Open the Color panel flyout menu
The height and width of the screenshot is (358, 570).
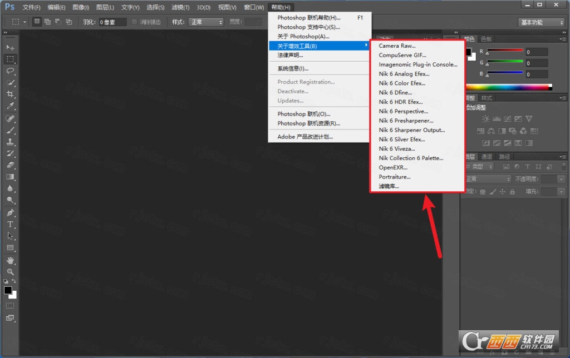(563, 39)
